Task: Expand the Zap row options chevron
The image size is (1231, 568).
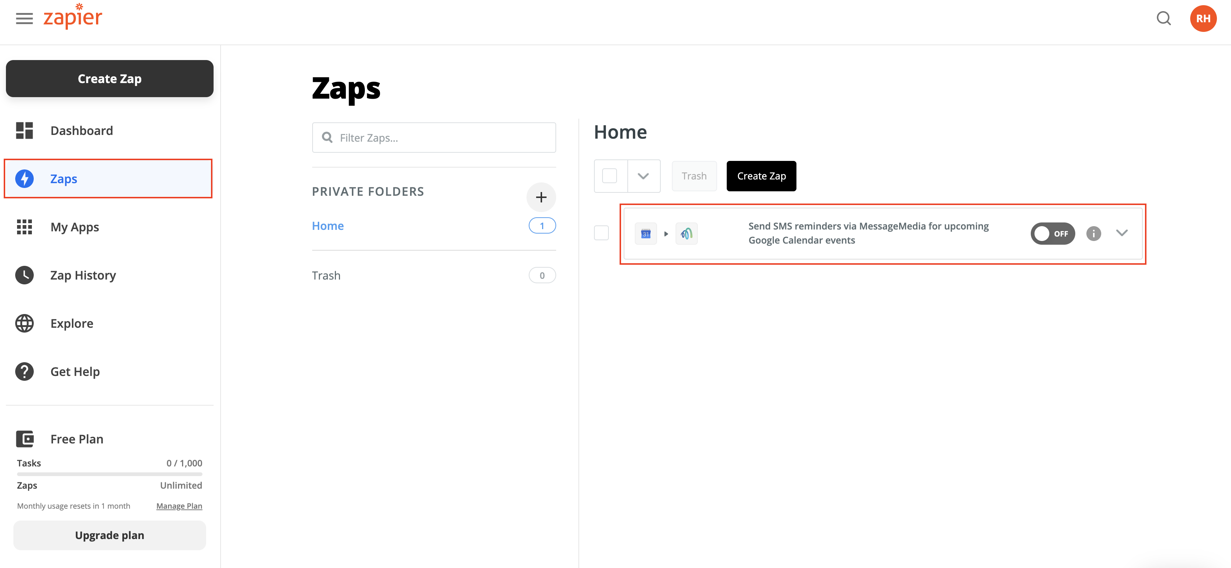Action: pyautogui.click(x=1122, y=233)
